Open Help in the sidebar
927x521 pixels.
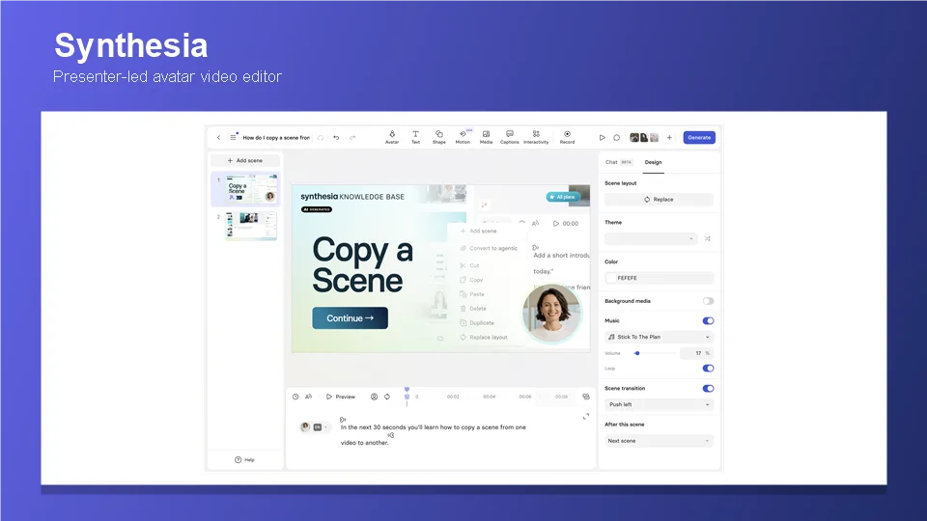pyautogui.click(x=244, y=459)
